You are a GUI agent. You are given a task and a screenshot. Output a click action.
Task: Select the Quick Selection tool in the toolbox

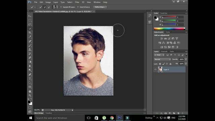30,29
